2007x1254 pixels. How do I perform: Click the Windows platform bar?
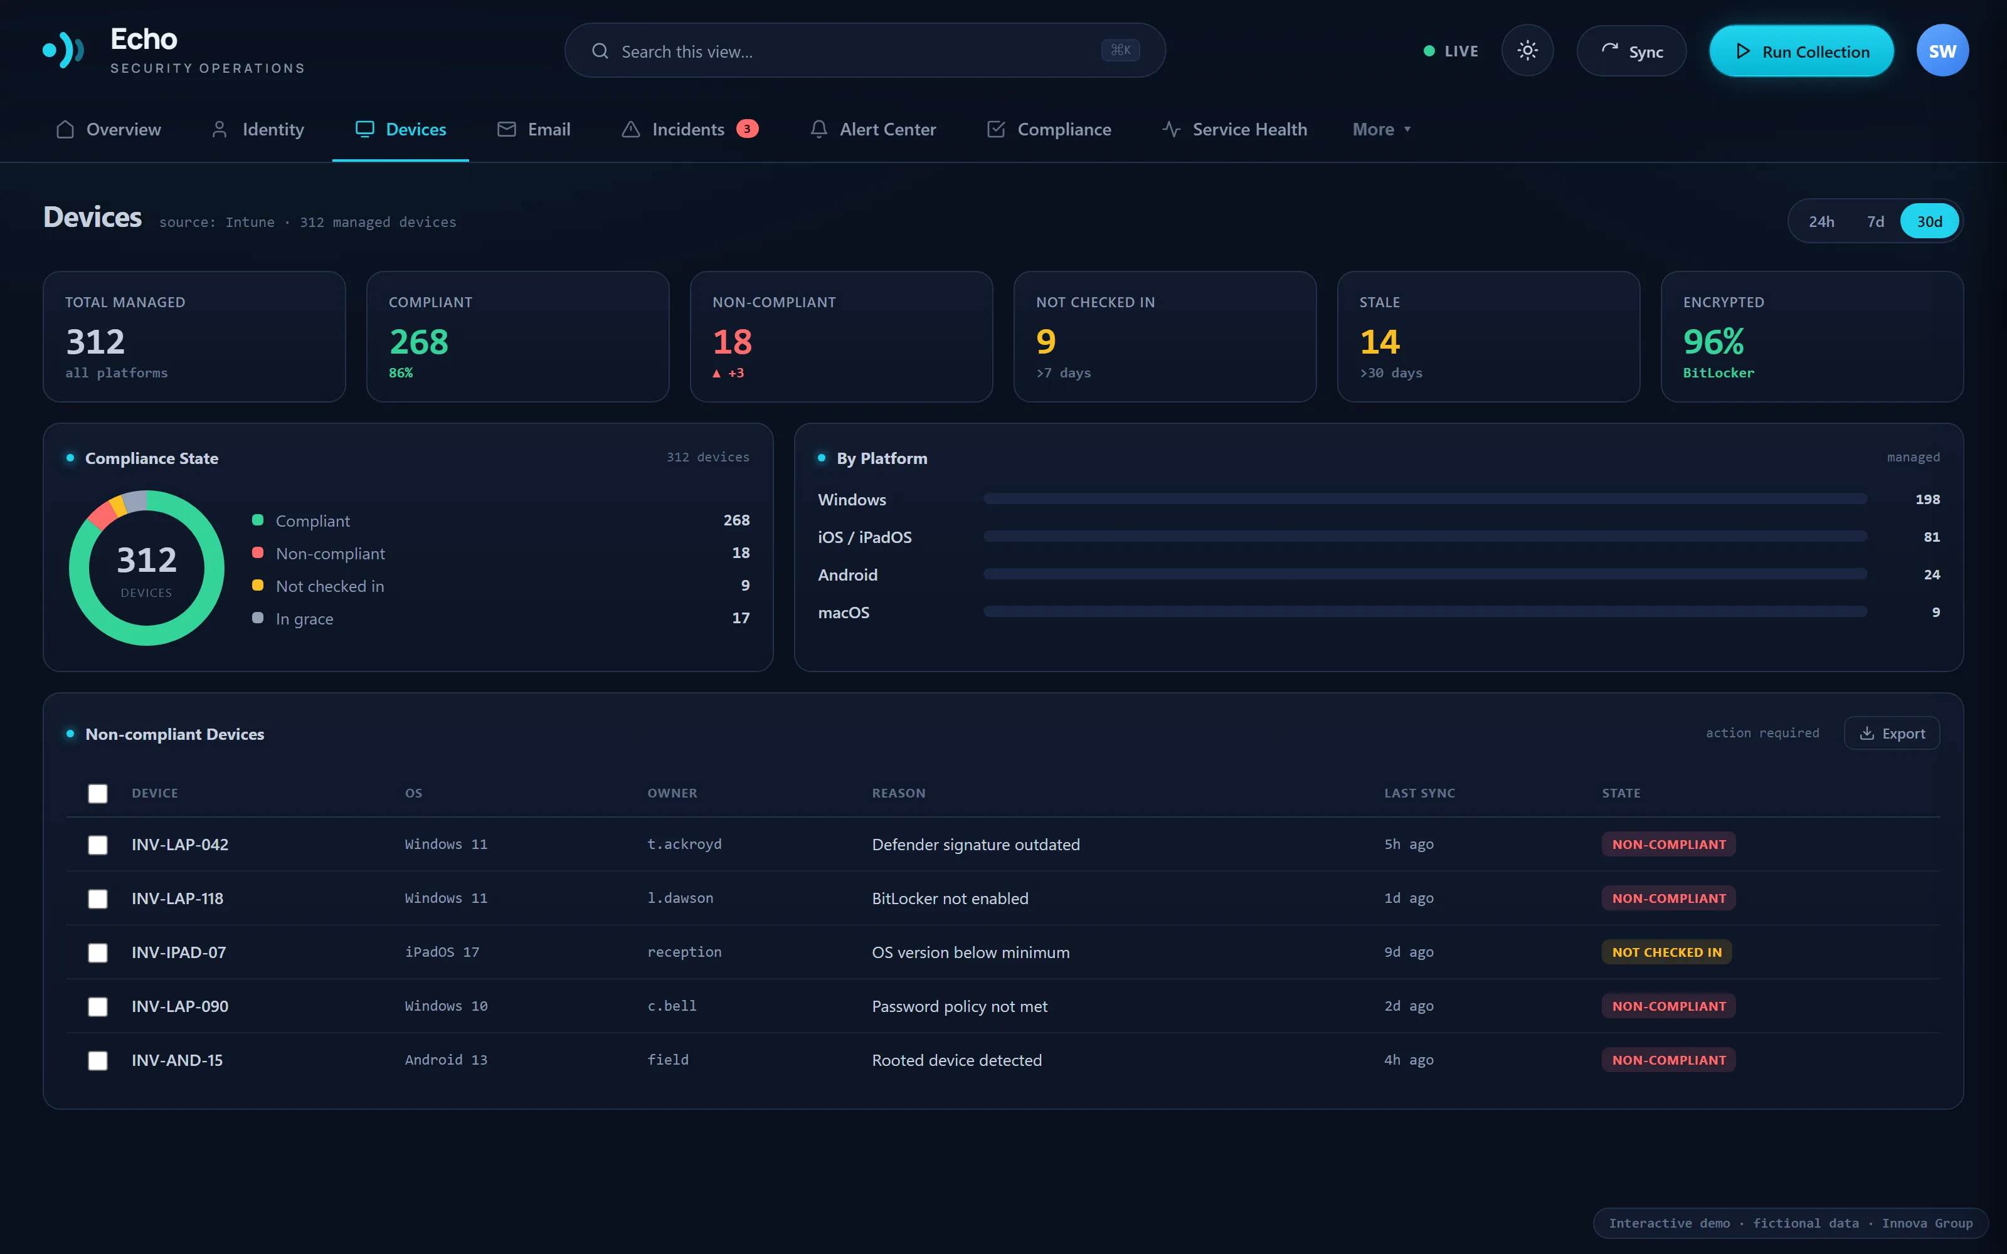(1425, 499)
